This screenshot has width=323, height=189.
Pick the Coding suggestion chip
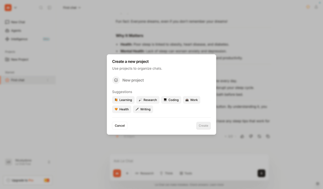coord(171,100)
